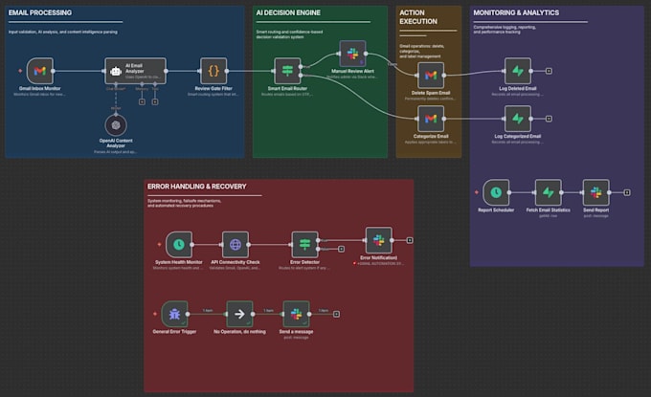
Task: Add node after Send a message
Action: 336,314
